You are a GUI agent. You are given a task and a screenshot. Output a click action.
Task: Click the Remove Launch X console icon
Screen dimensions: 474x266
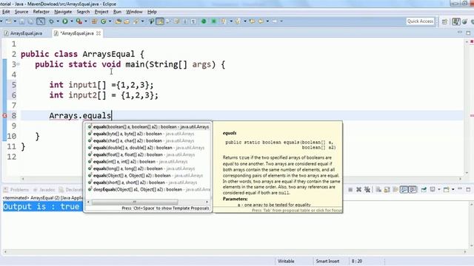(358, 189)
